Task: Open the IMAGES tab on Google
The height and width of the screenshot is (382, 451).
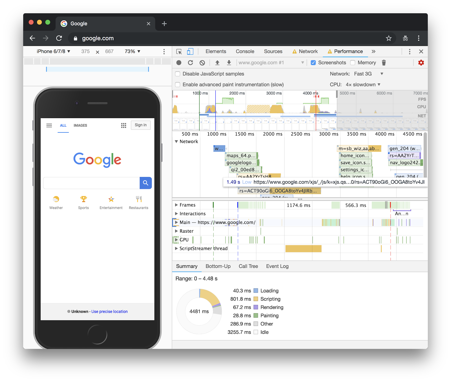Action: 80,125
